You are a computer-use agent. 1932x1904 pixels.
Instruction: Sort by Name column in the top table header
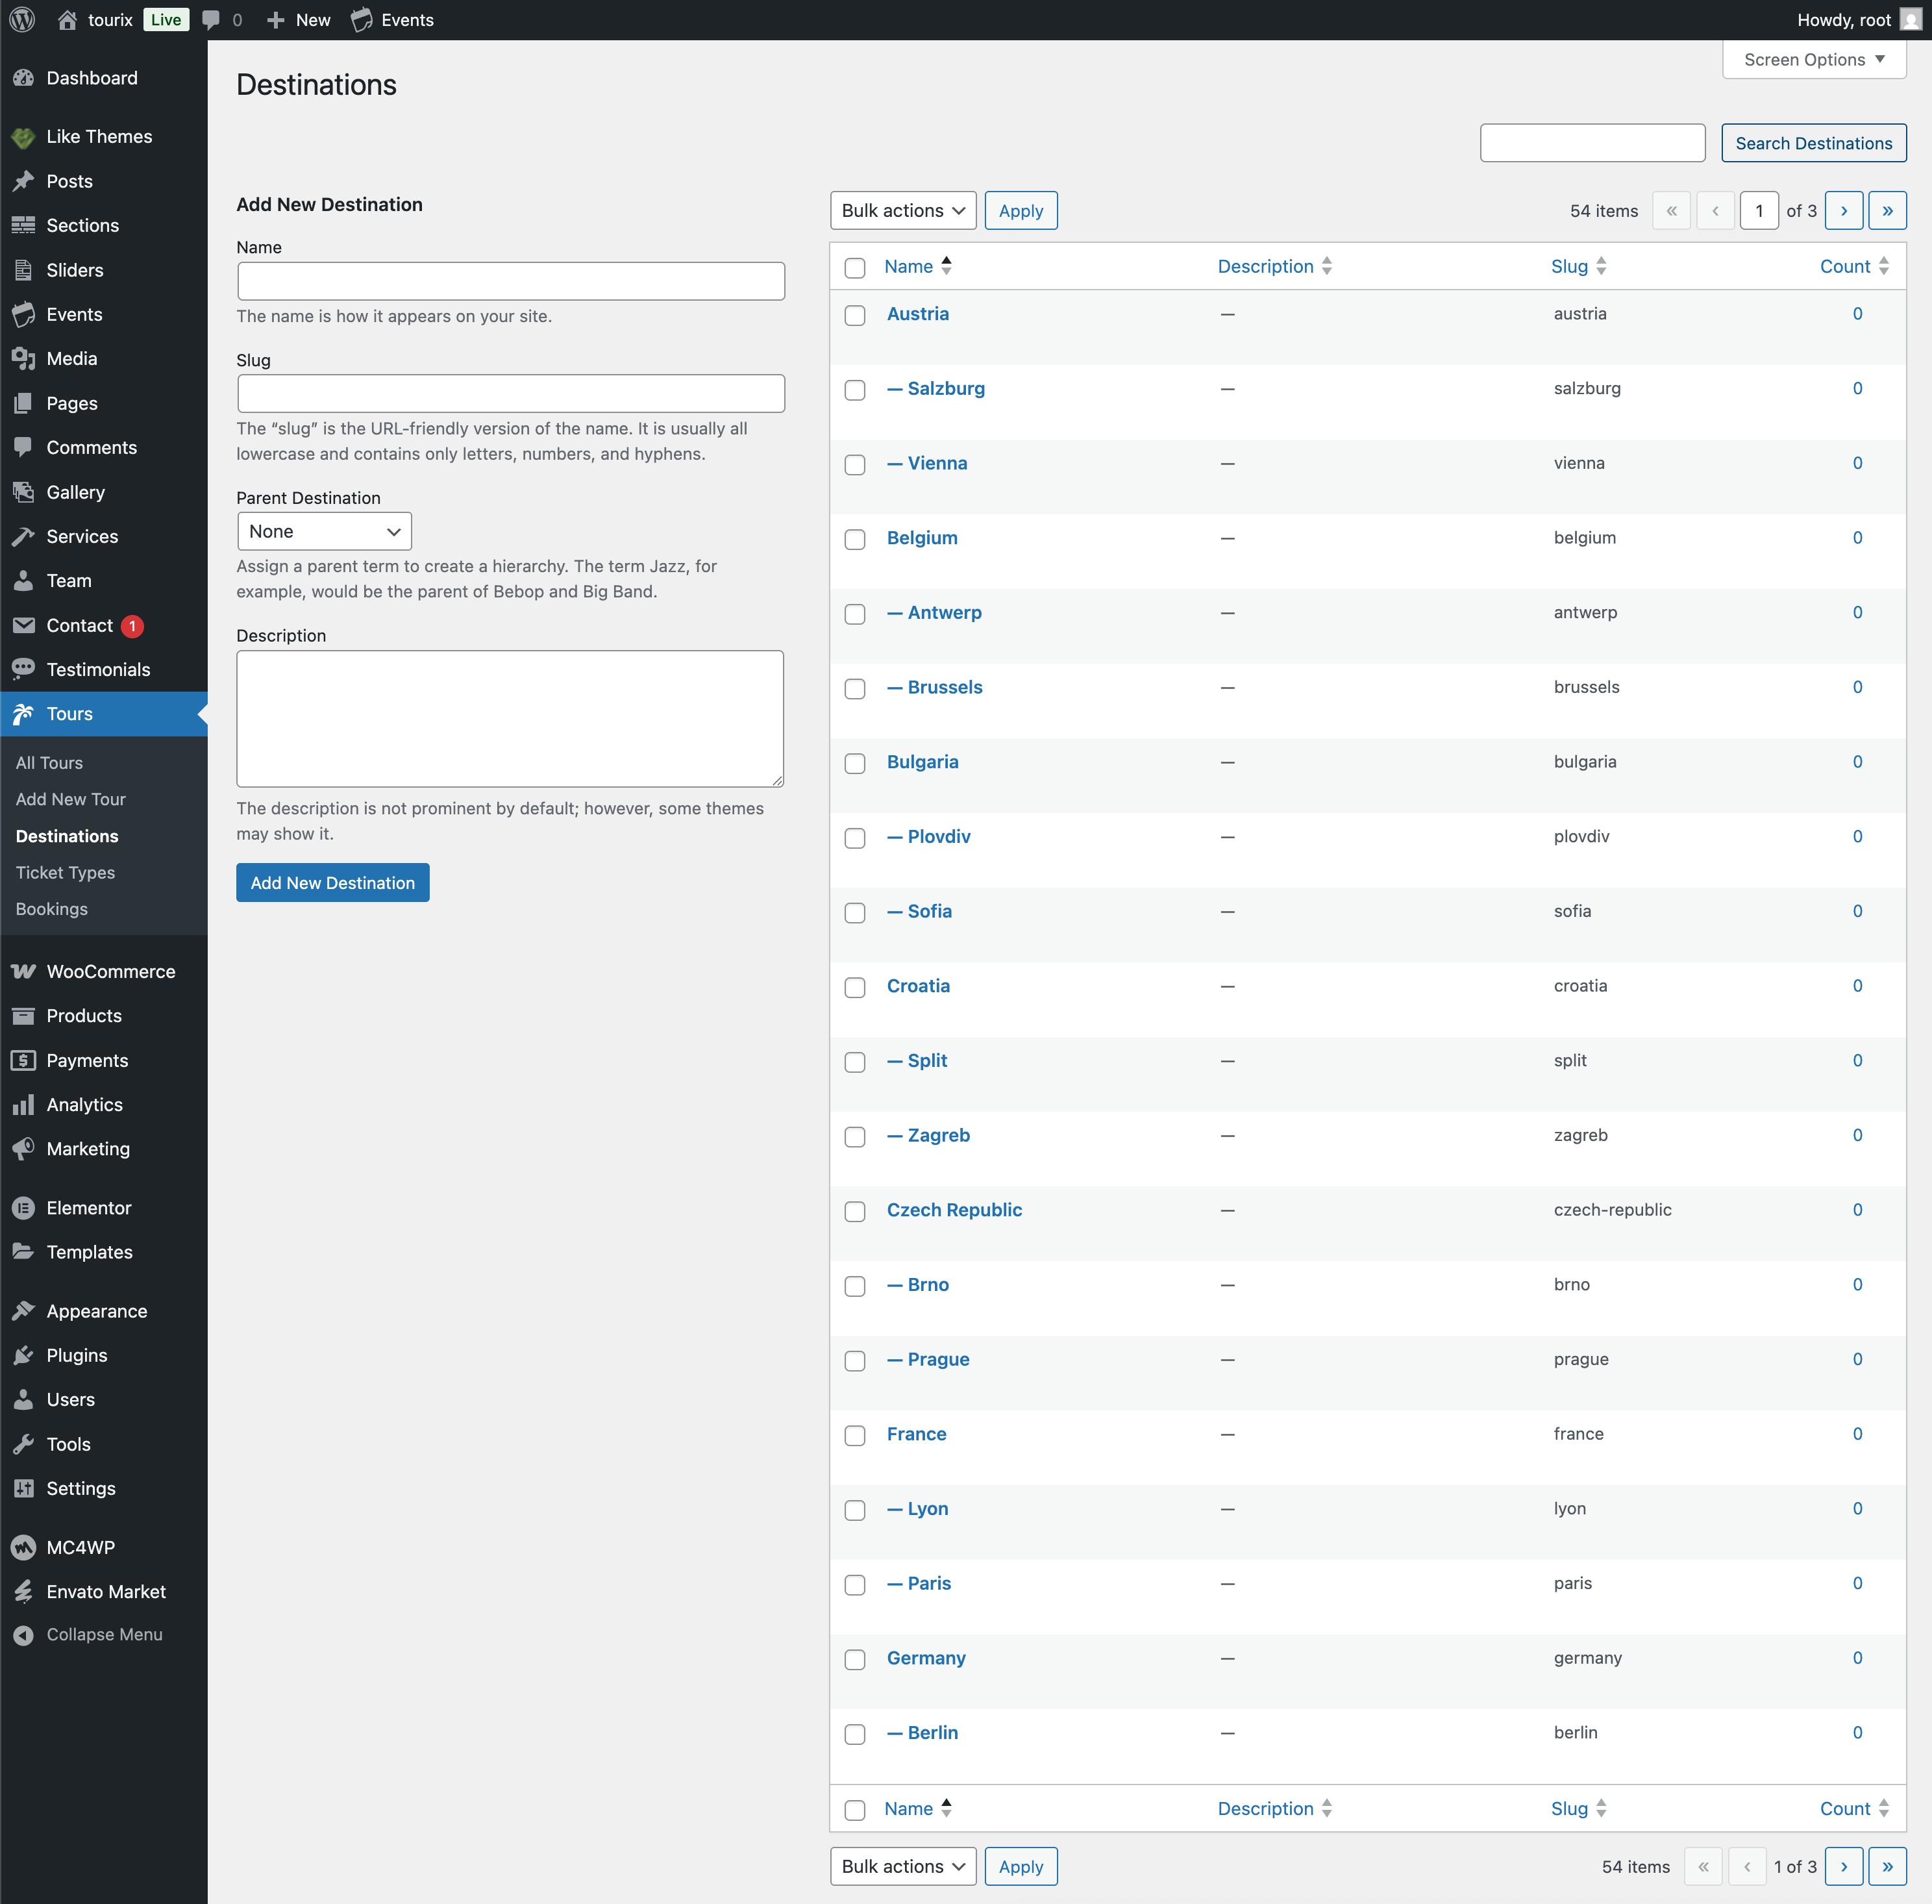pos(917,266)
